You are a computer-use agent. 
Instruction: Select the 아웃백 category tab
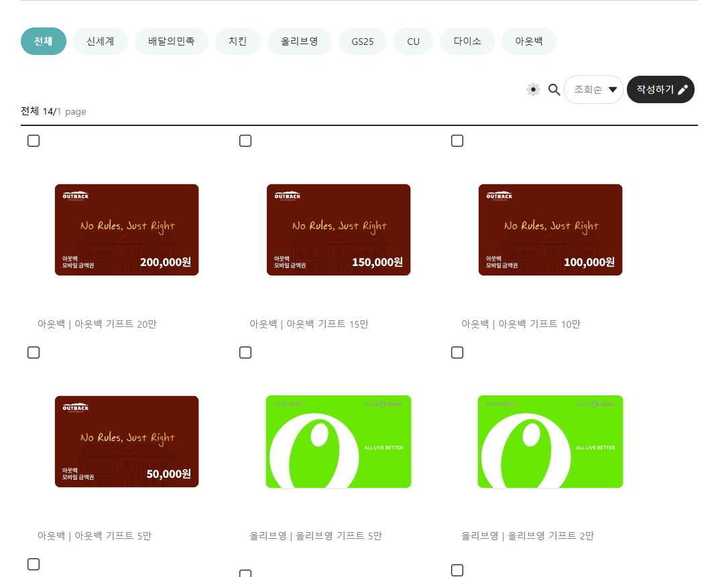click(x=529, y=41)
